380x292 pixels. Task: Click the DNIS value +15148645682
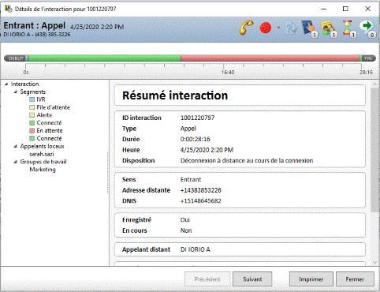coord(201,201)
